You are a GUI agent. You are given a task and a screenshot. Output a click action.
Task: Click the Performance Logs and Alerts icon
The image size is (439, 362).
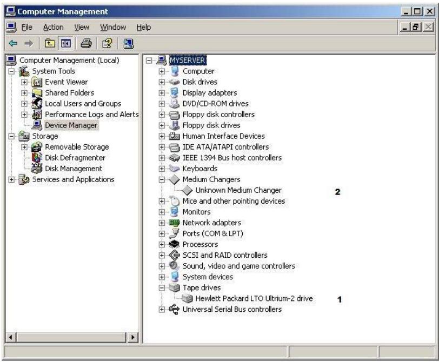[x=37, y=115]
